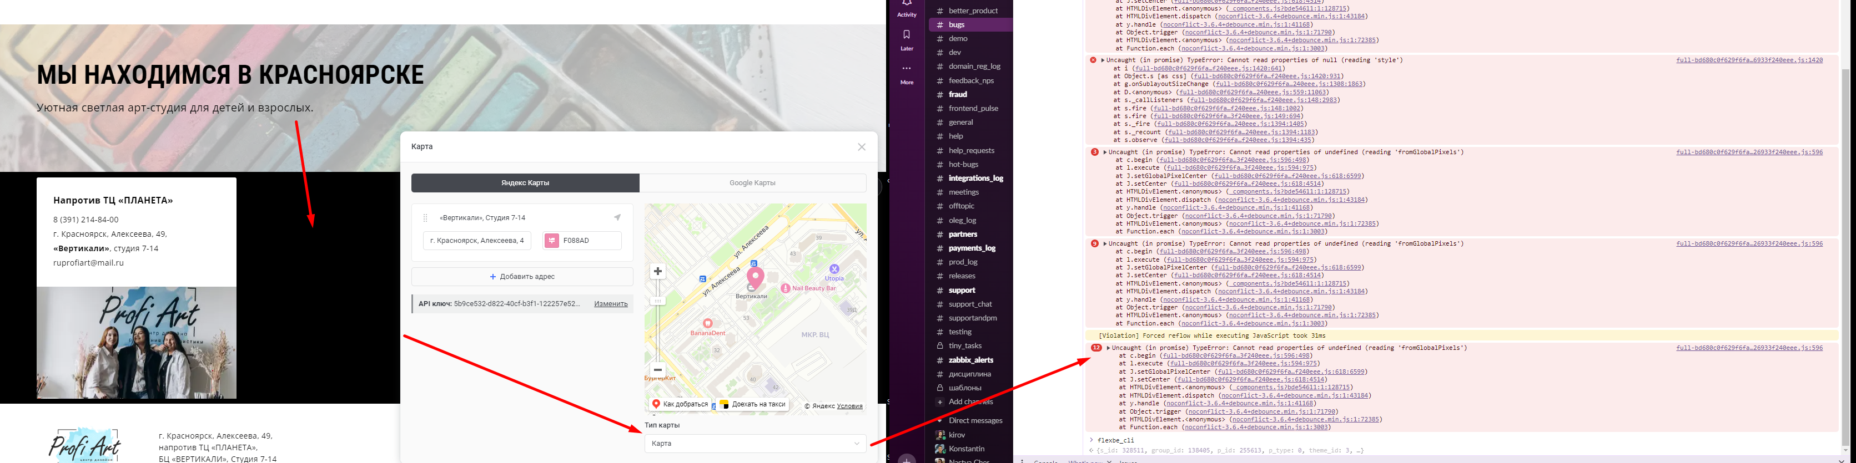Screen dimensions: 1856x463
Task: Expand the 'style' null TypeError entry
Action: click(1103, 60)
